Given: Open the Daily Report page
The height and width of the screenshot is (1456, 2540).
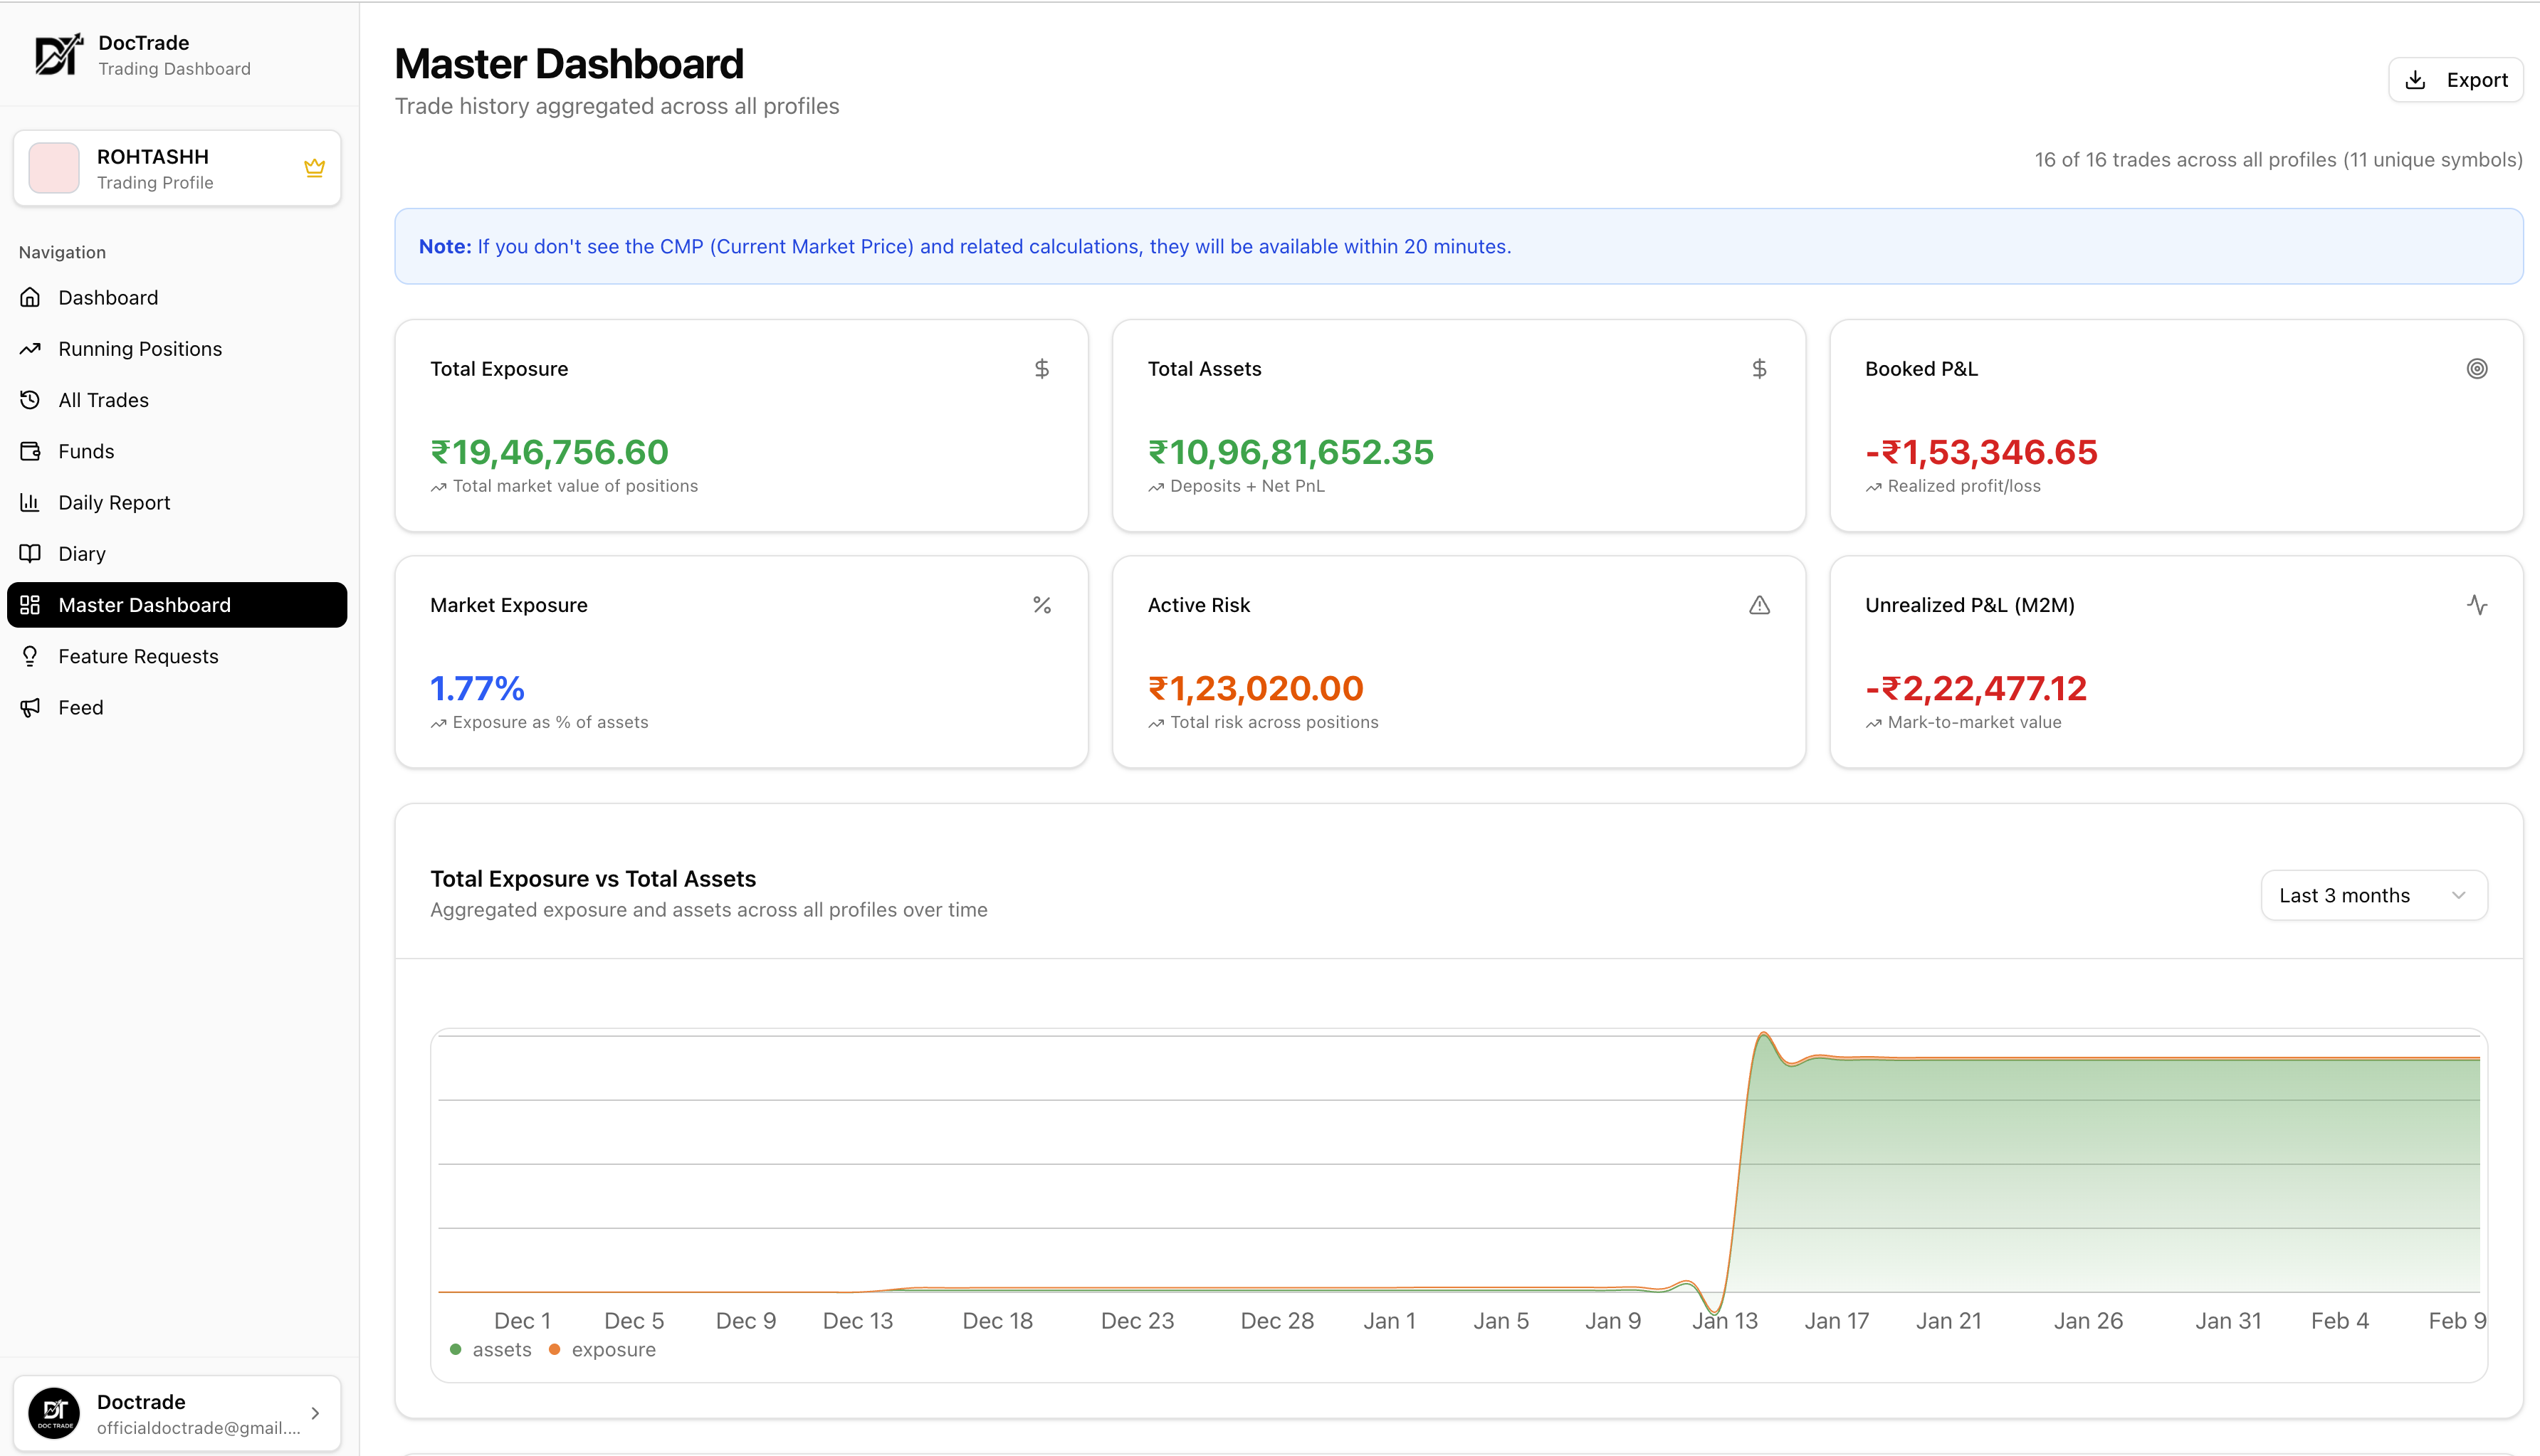Looking at the screenshot, I should 114,503.
